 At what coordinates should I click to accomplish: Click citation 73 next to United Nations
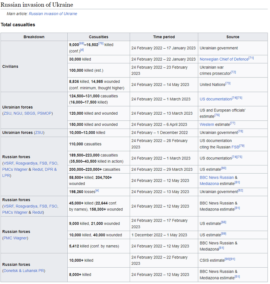228,83
